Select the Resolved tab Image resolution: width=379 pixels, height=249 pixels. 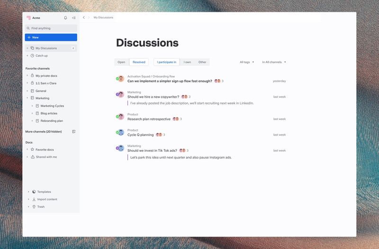(x=139, y=62)
